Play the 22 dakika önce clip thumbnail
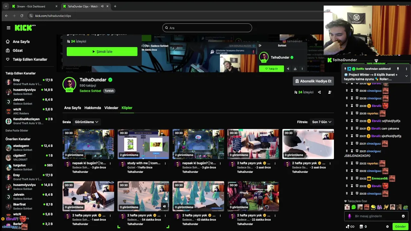Screen dimensions: 411x231 253,196
